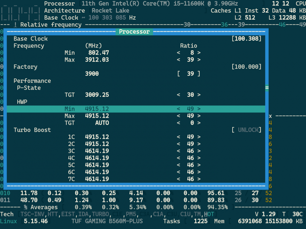Click the Averages last value 94.35%
306x229 pixels.
pyautogui.click(x=218, y=207)
